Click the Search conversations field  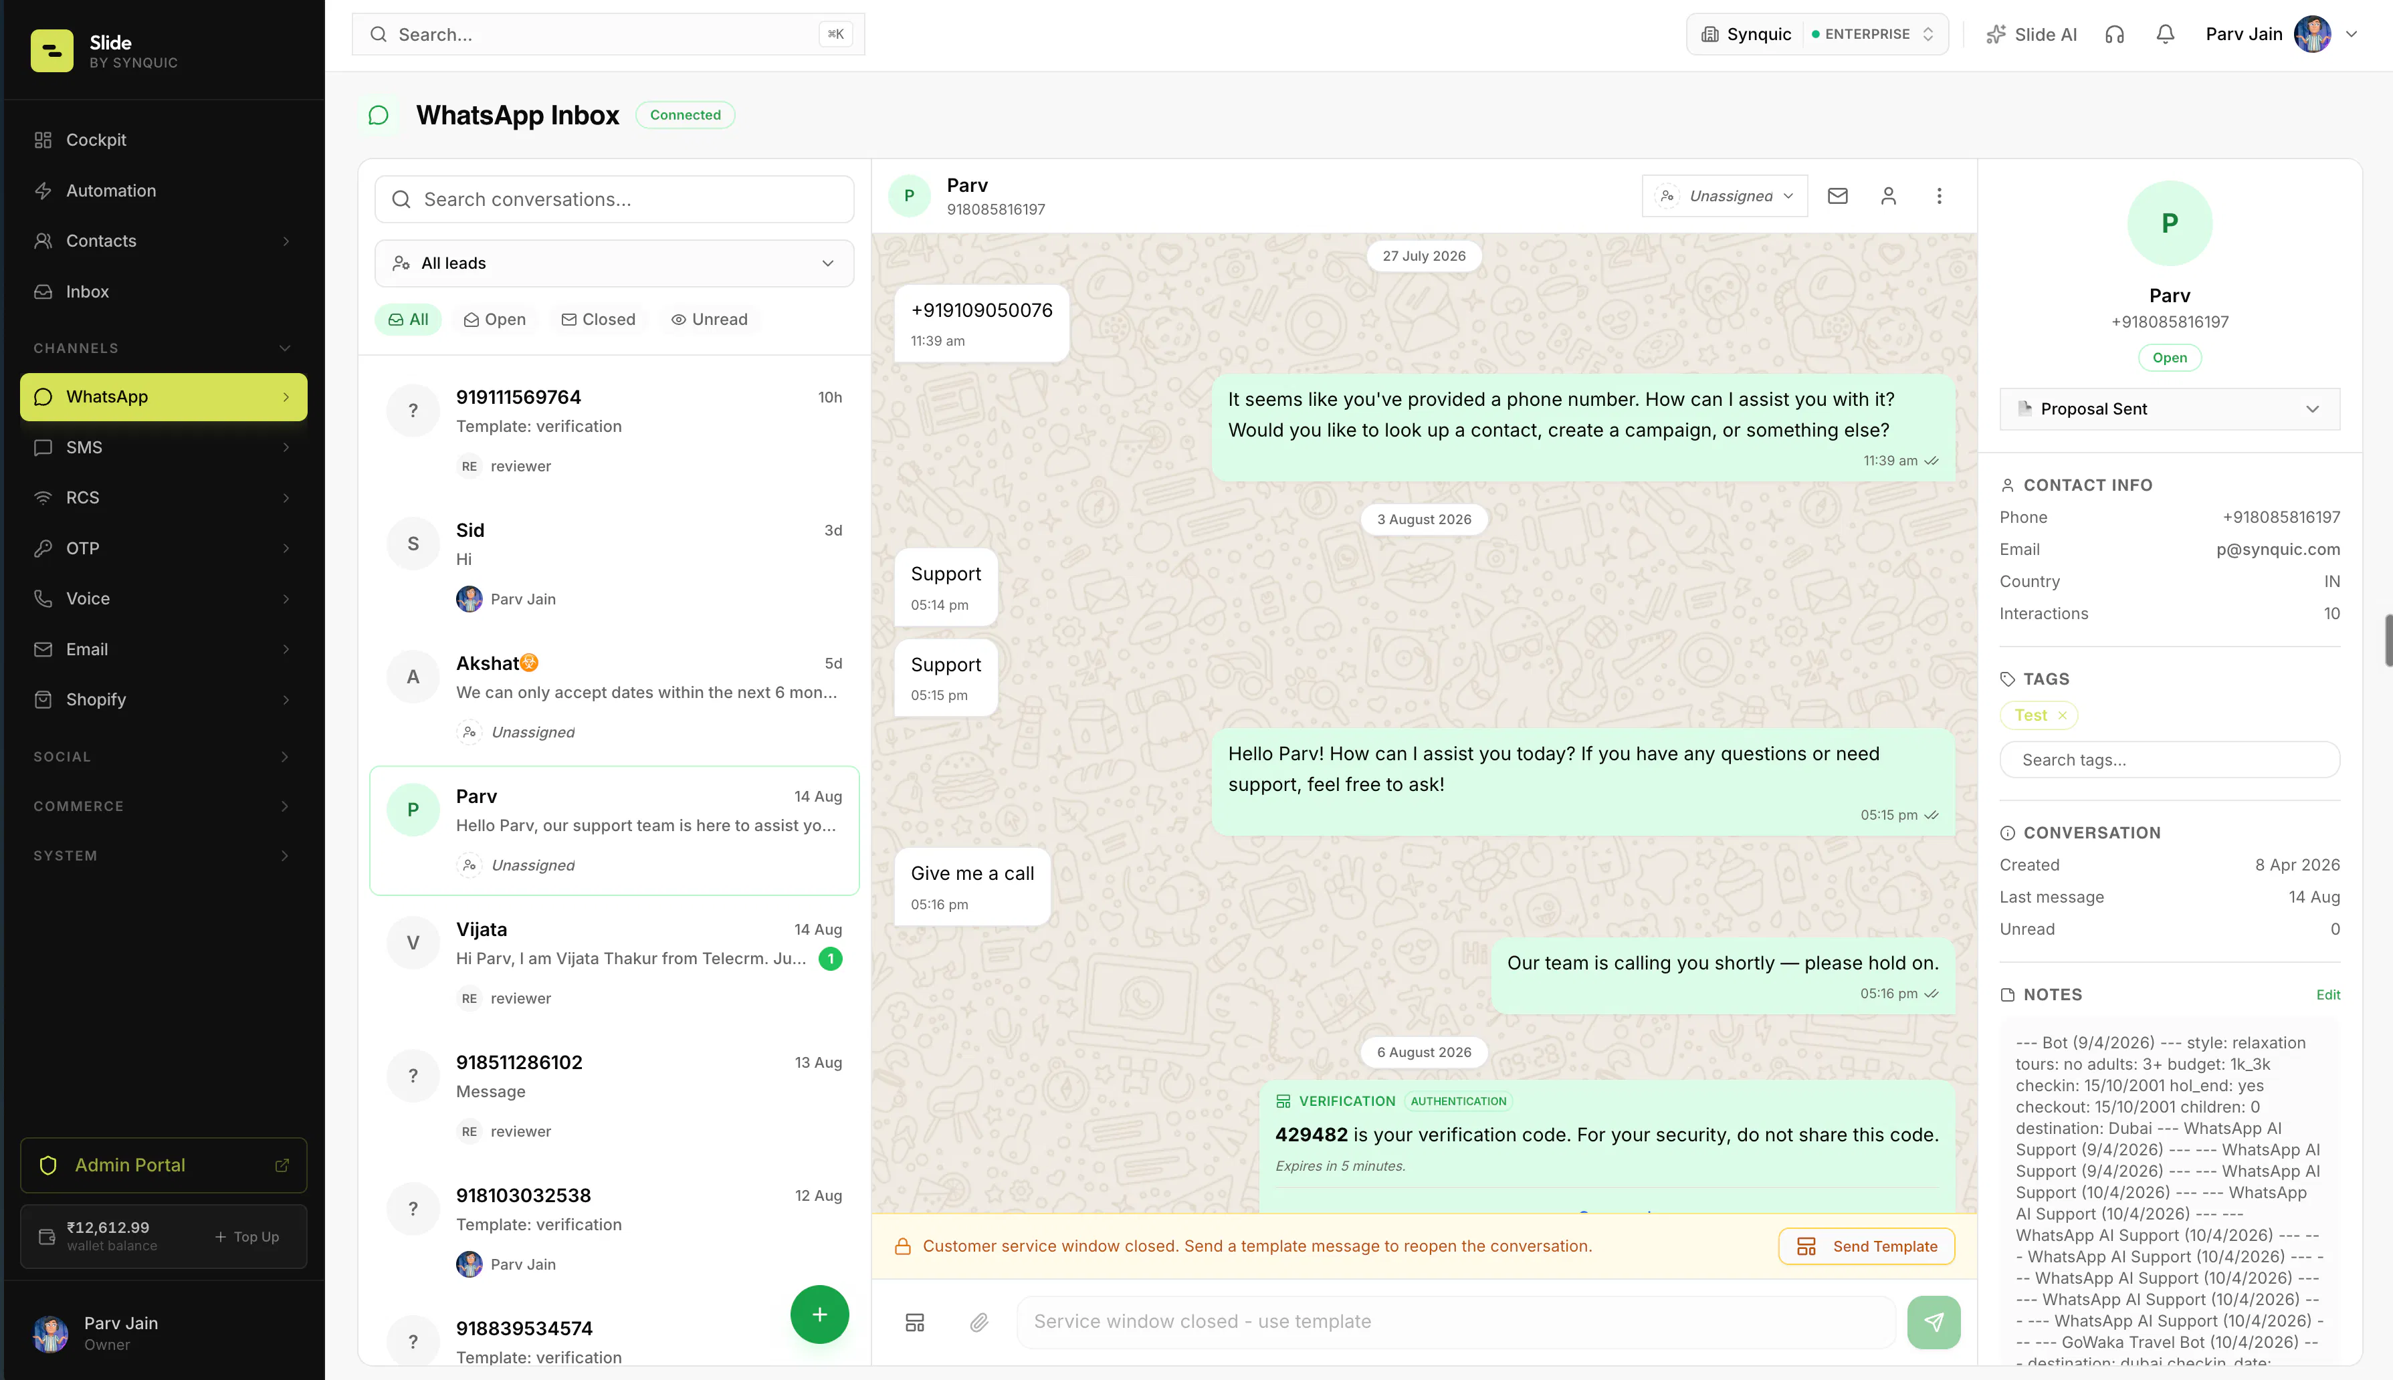[613, 199]
